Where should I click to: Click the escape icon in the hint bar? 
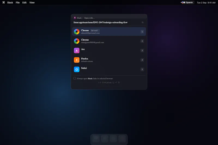[119, 82]
